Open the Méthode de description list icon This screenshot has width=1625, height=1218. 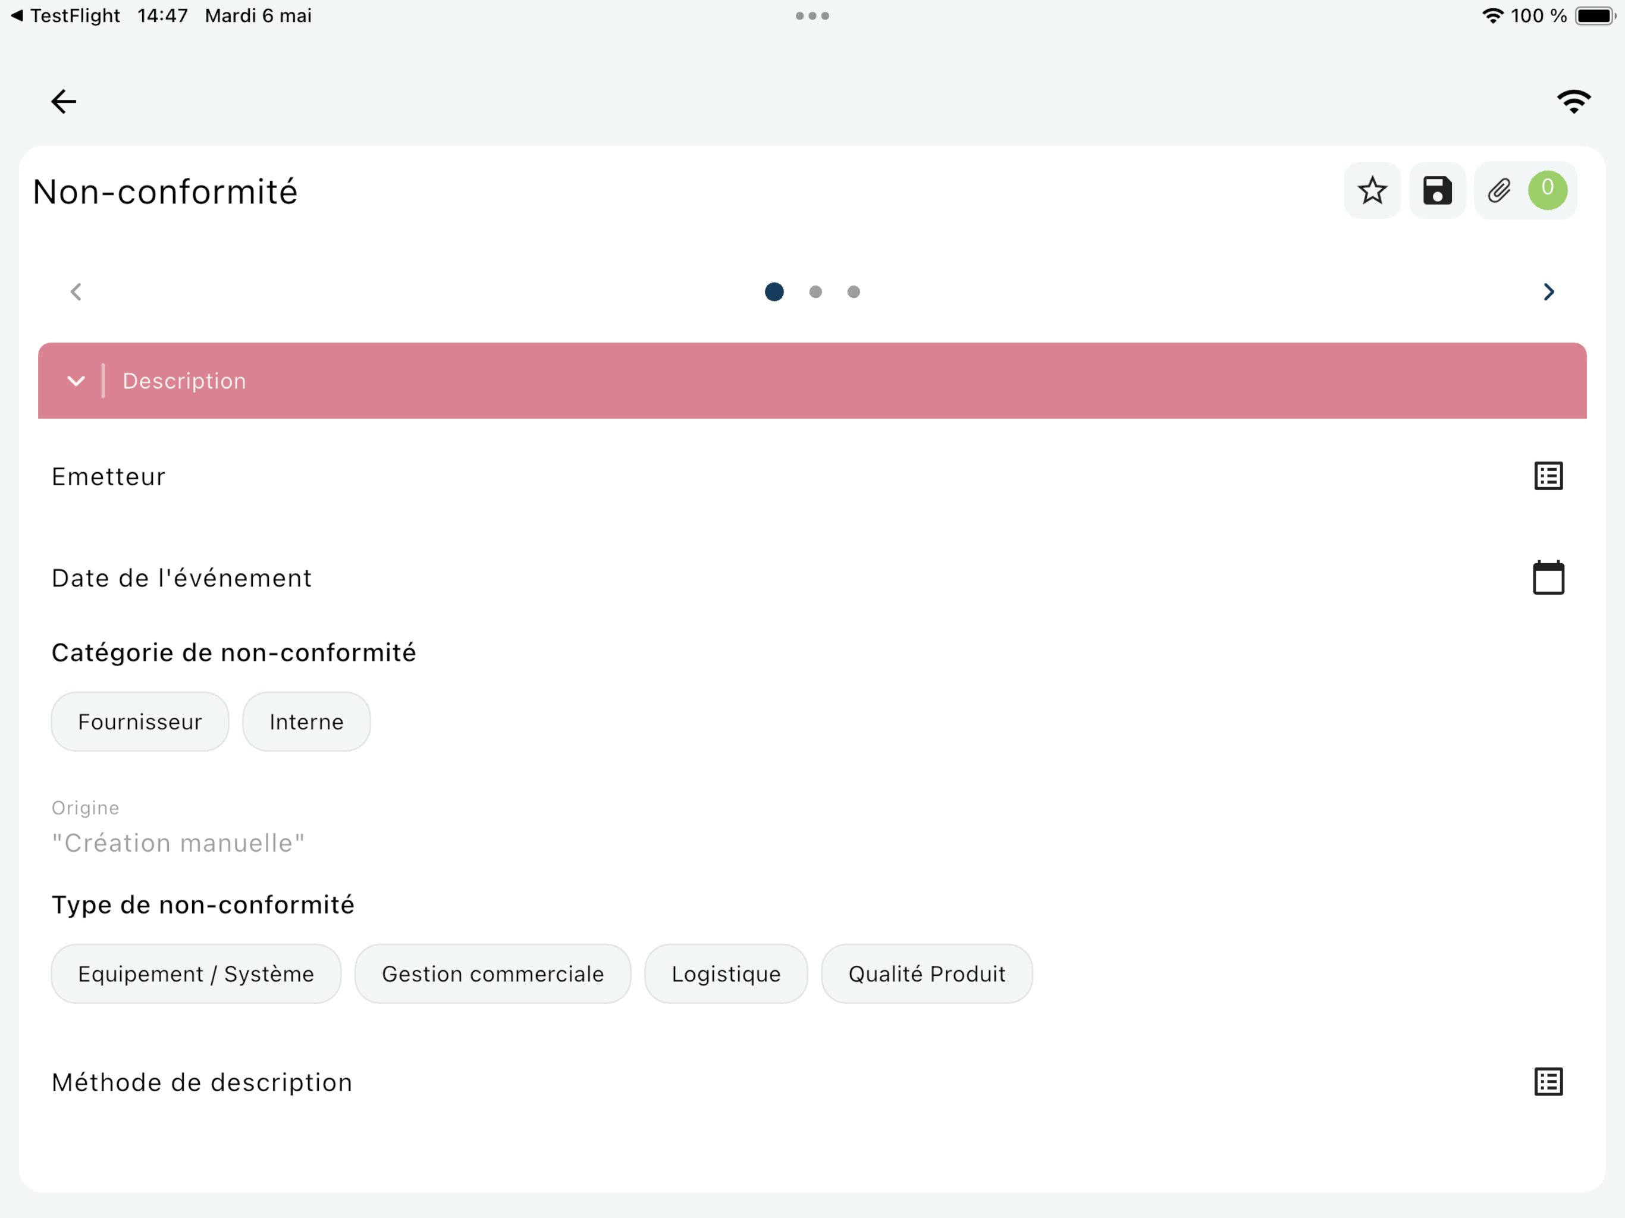1548,1081
